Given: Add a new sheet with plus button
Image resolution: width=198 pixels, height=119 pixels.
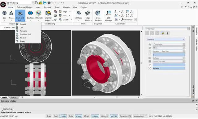Looking at the screenshot, I should click(22, 97).
